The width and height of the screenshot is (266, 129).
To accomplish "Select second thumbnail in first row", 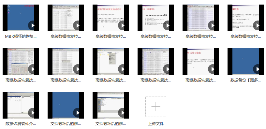I will [66, 18].
